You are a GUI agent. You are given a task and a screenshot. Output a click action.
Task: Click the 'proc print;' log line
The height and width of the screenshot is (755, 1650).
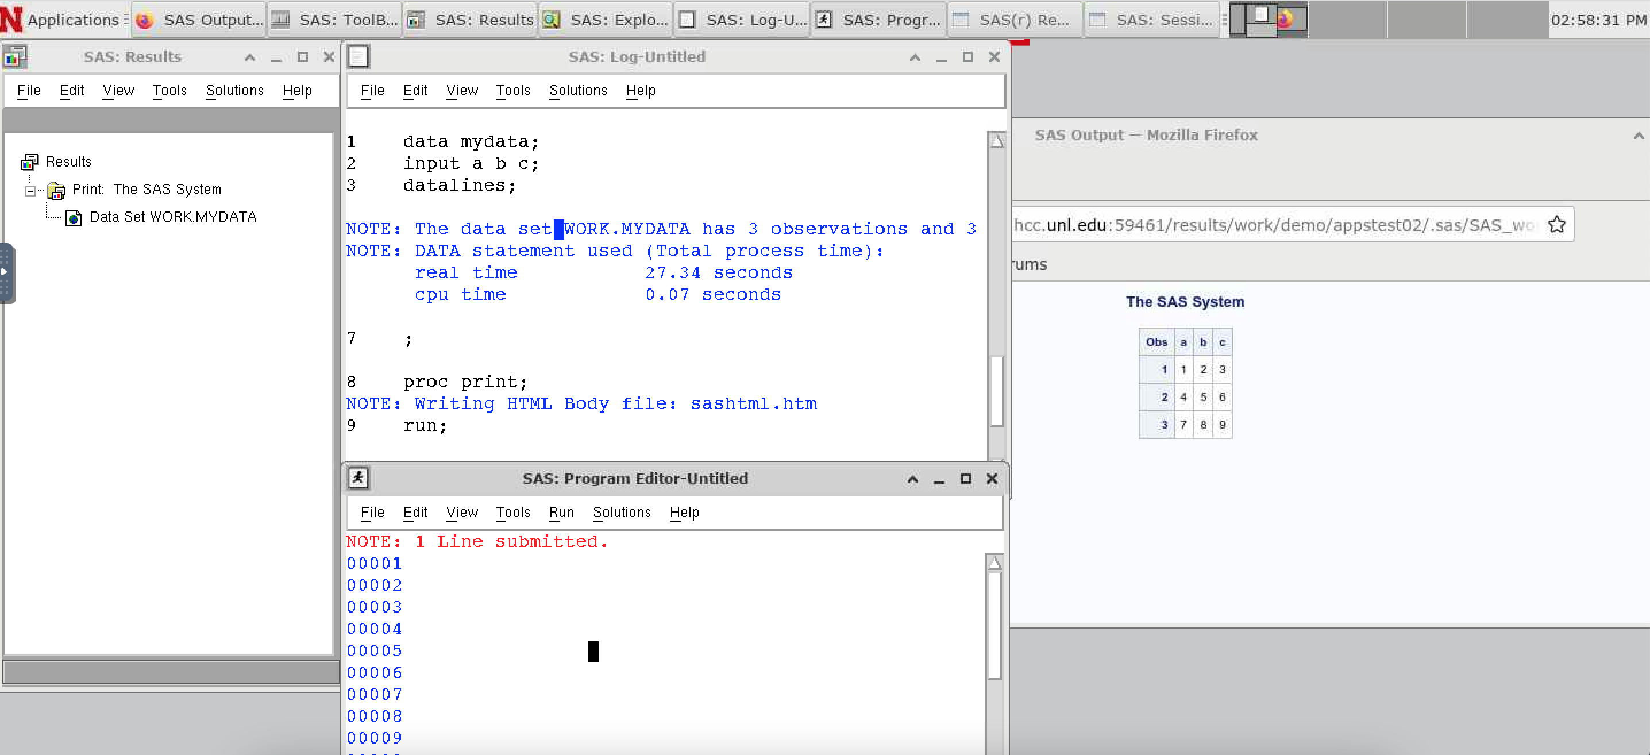465,382
